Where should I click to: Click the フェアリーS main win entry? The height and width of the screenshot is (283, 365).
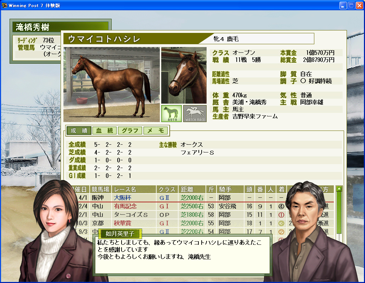(x=197, y=152)
